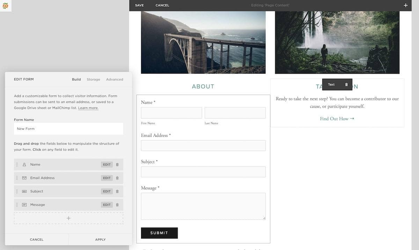Click the envelope icon on the Email Address row
The height and width of the screenshot is (250, 419).
23,178
